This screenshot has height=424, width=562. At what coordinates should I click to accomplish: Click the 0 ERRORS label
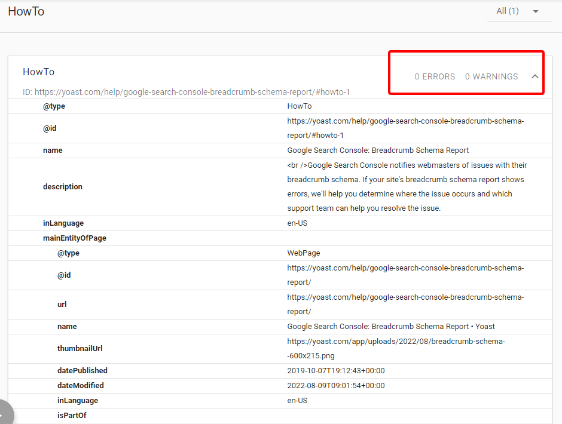[435, 76]
